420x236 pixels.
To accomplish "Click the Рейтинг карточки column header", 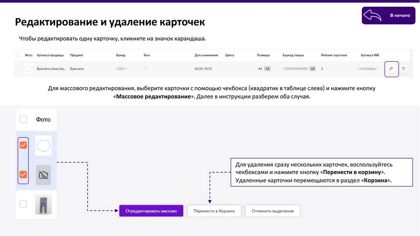I will tap(334, 55).
